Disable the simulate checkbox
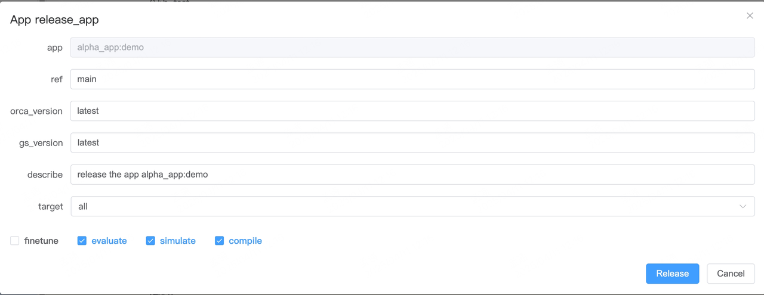764x295 pixels. tap(150, 241)
